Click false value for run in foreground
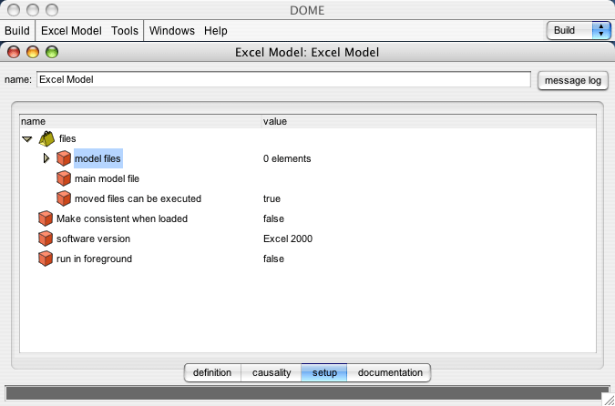The width and height of the screenshot is (615, 406). point(273,259)
